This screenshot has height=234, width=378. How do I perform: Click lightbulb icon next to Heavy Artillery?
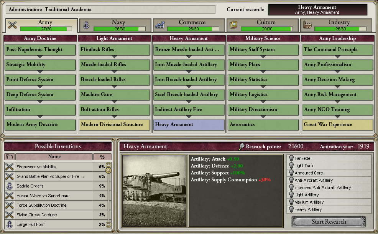pyautogui.click(x=291, y=209)
